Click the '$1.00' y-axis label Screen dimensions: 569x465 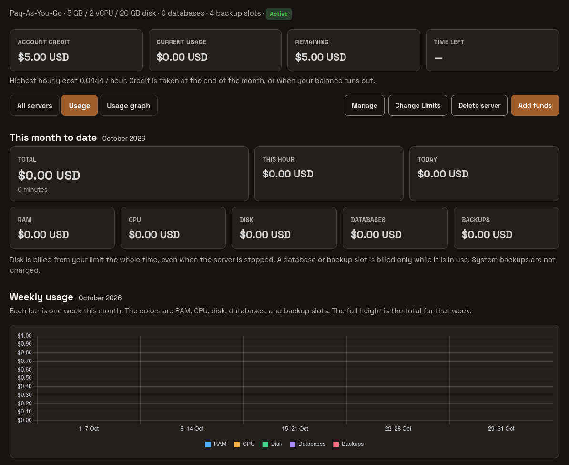pos(25,336)
